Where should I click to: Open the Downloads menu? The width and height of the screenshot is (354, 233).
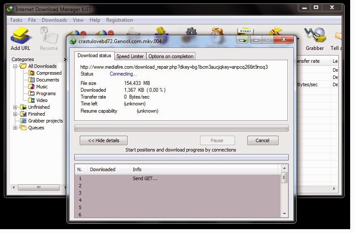(x=54, y=20)
